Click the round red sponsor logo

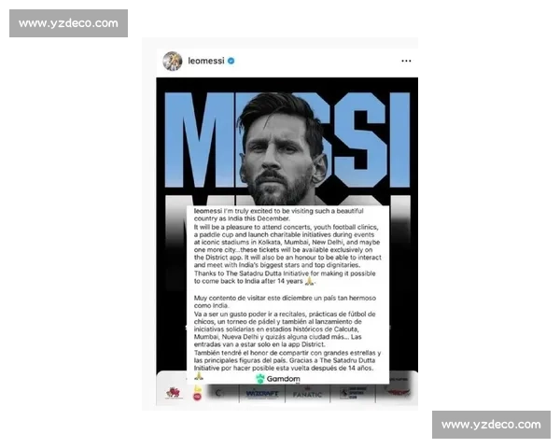tap(197, 396)
